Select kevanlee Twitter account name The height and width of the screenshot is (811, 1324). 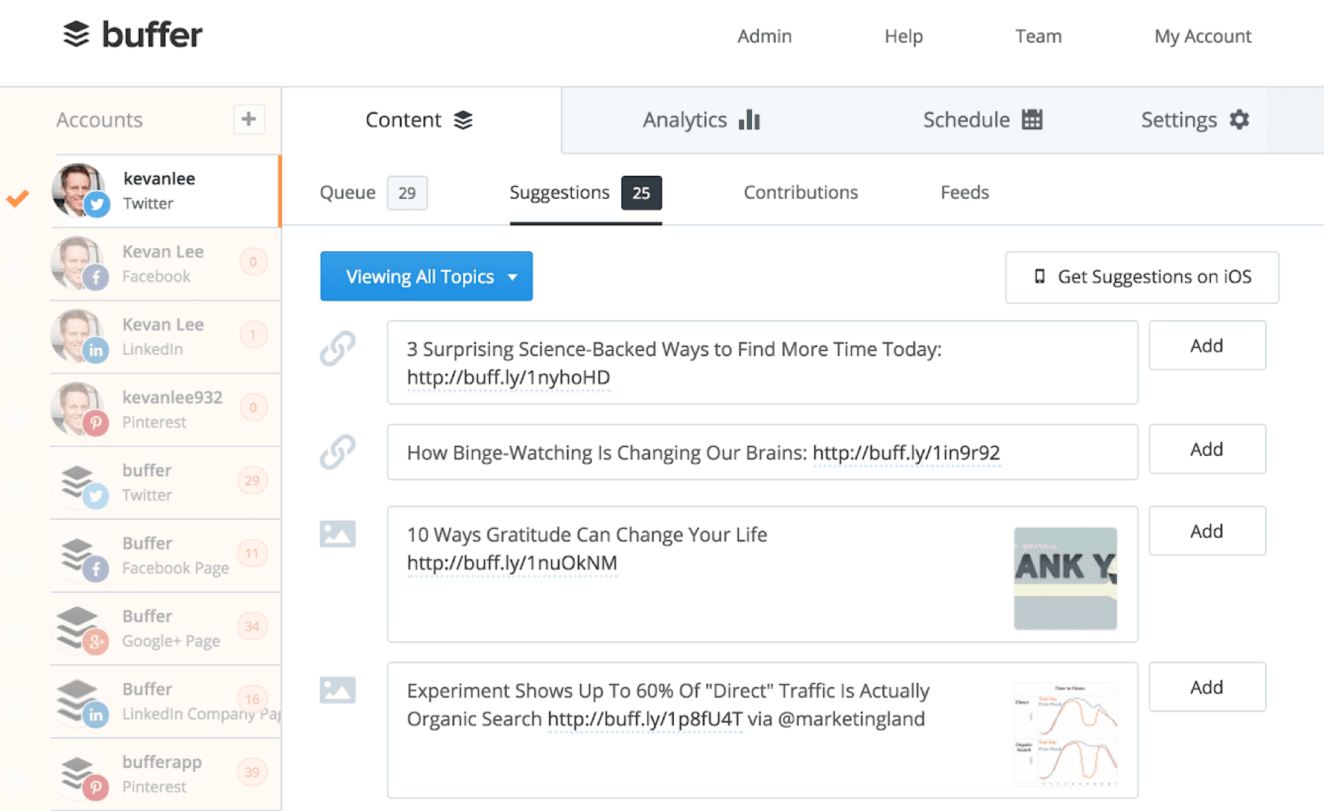(x=159, y=178)
